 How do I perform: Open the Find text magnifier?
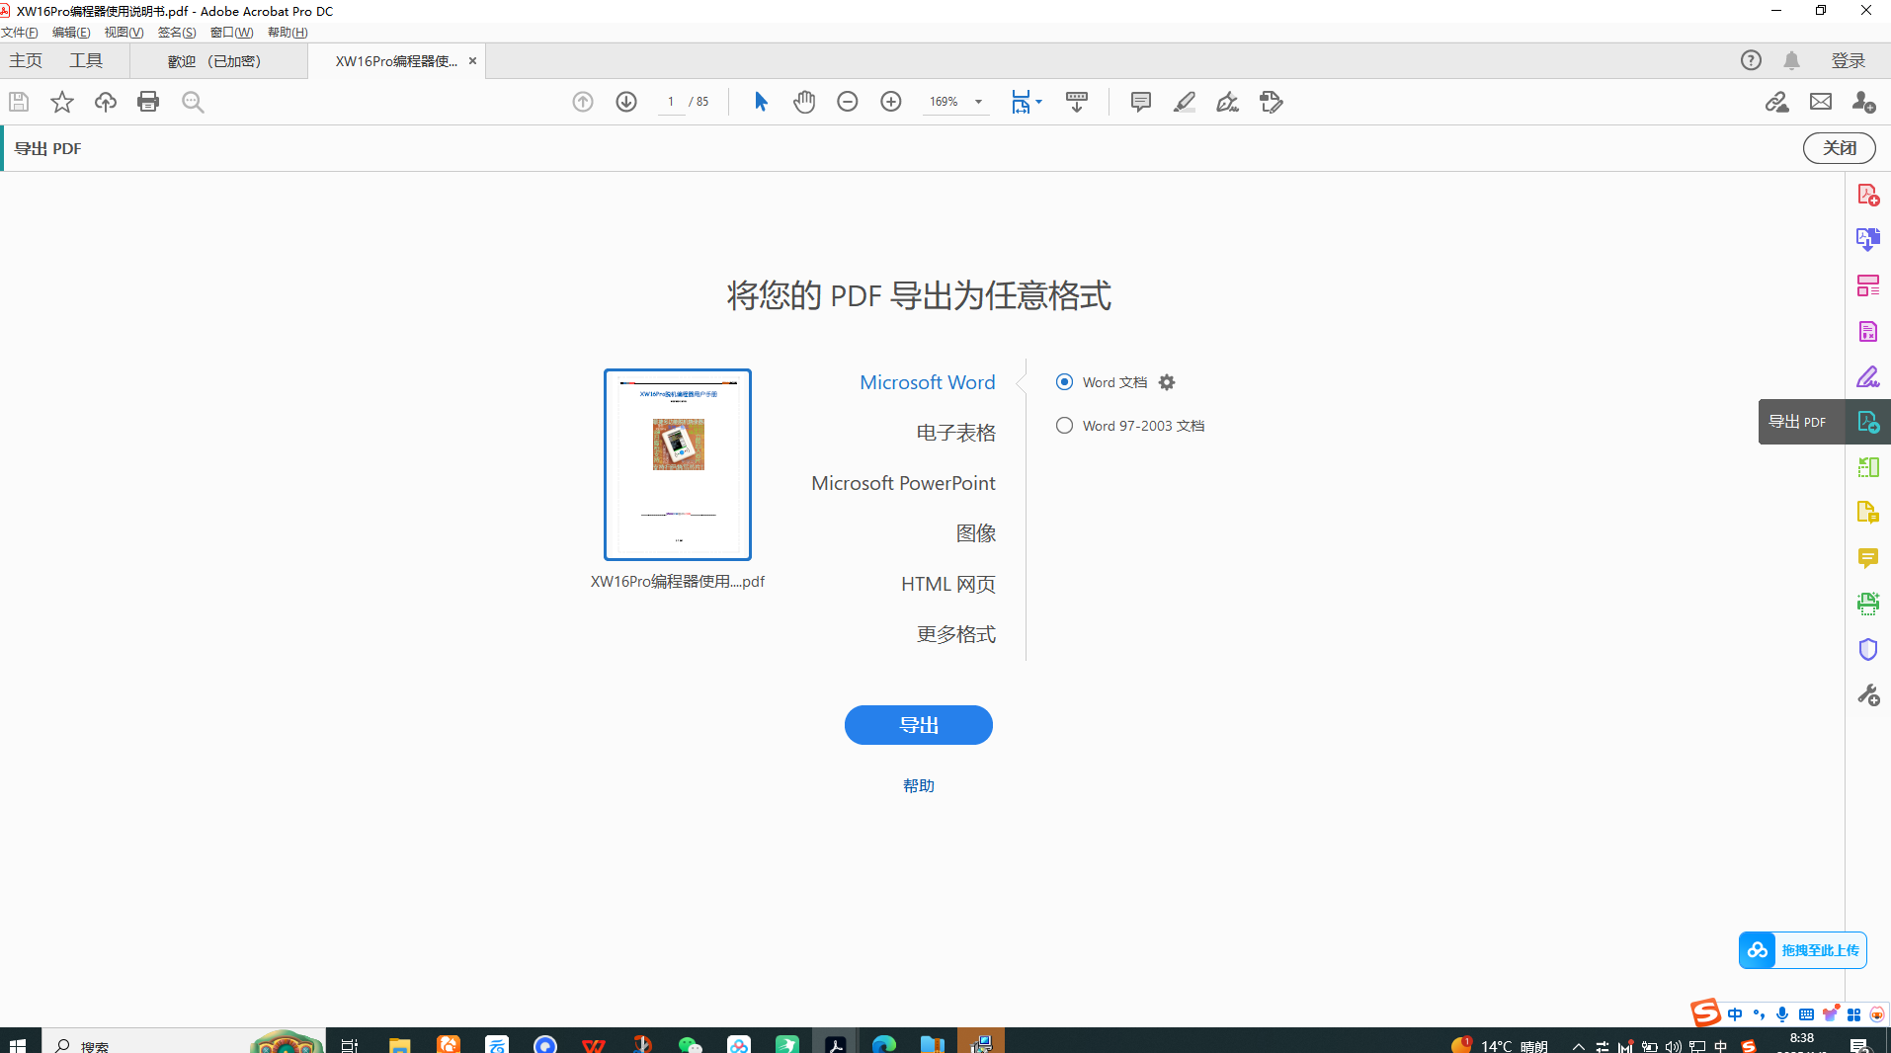click(193, 102)
